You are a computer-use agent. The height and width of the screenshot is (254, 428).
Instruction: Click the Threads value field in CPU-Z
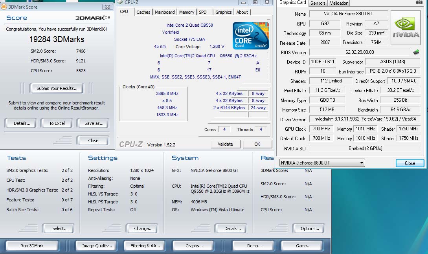tap(261, 129)
